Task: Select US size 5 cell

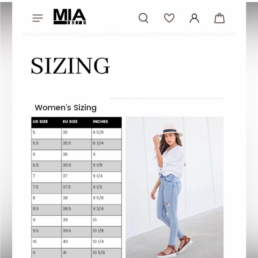Action: pyautogui.click(x=46, y=132)
